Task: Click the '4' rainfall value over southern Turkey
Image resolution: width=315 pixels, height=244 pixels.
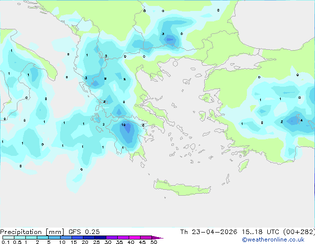Action: click(x=302, y=121)
